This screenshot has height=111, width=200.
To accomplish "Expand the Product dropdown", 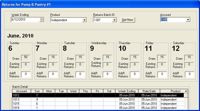I will (x=84, y=20).
